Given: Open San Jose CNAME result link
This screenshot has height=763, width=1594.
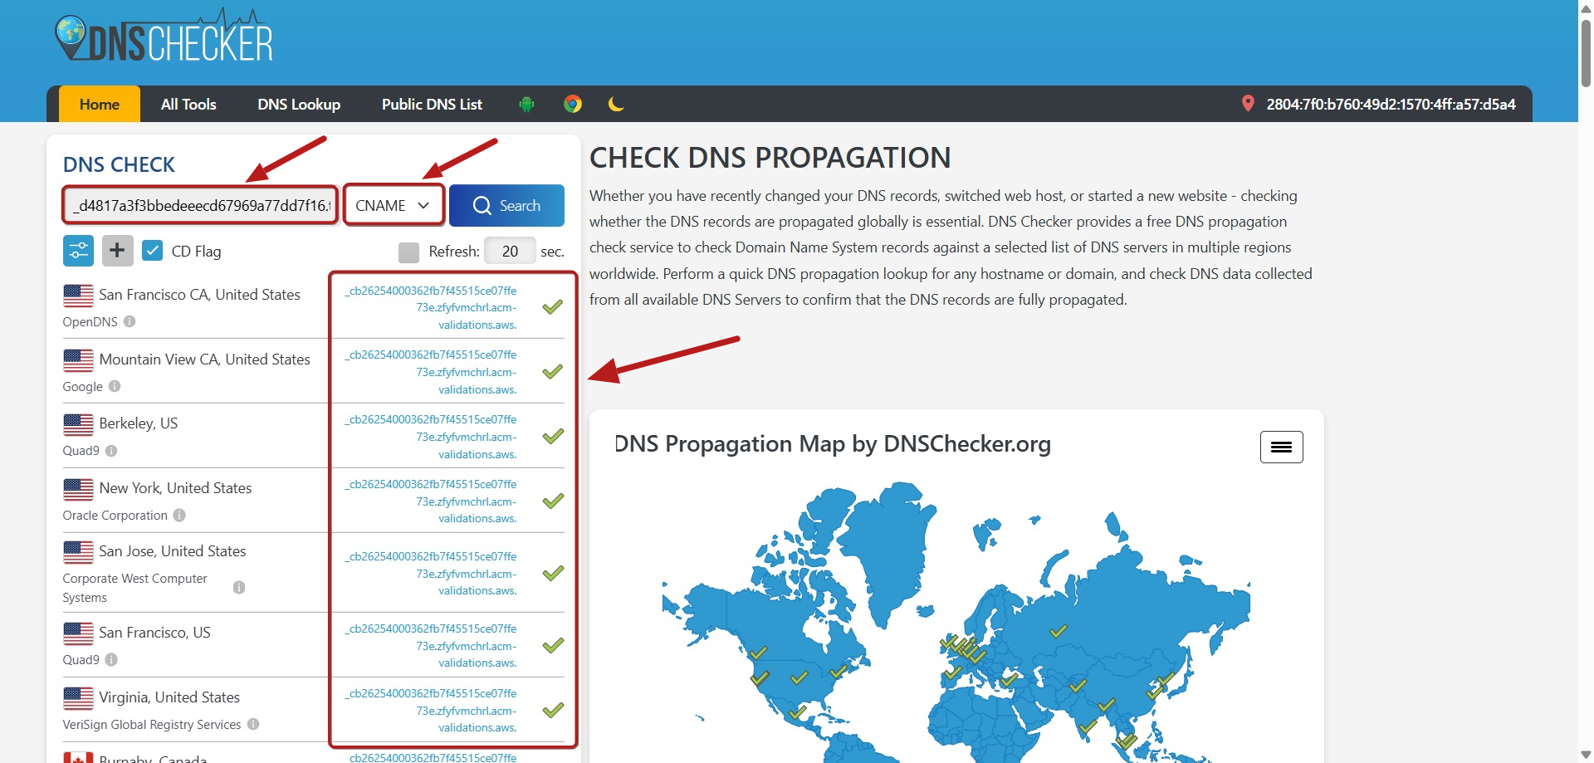Looking at the screenshot, I should tap(431, 574).
